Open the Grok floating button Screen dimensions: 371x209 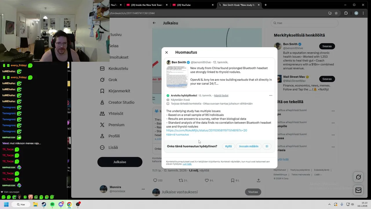click(359, 177)
